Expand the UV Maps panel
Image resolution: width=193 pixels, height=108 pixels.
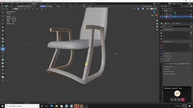coord(167,53)
